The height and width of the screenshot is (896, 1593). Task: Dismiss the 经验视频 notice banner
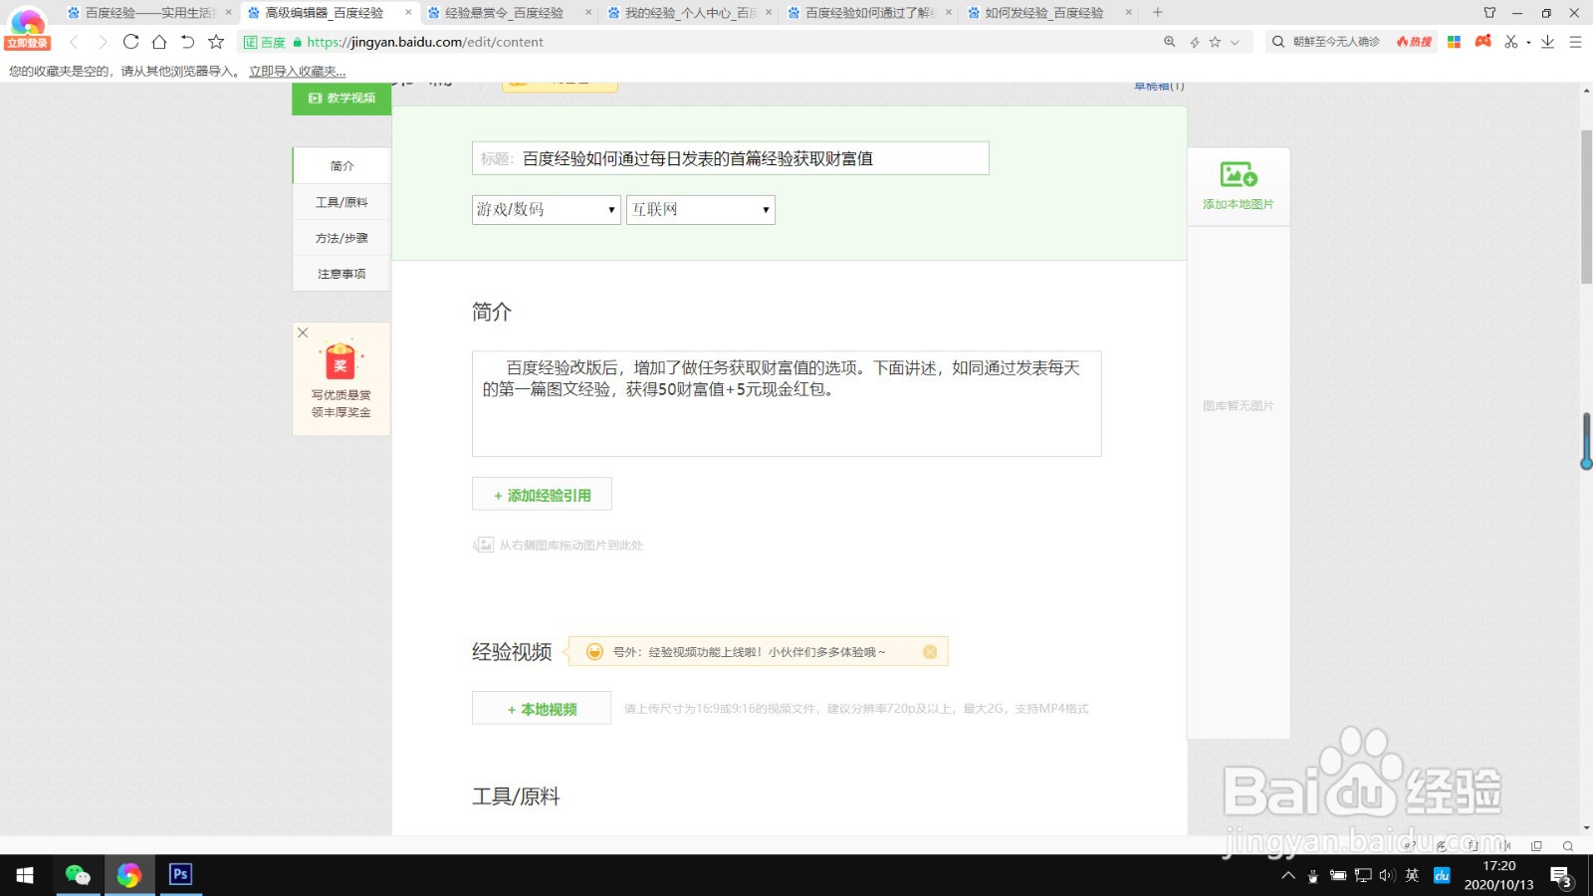coord(930,652)
